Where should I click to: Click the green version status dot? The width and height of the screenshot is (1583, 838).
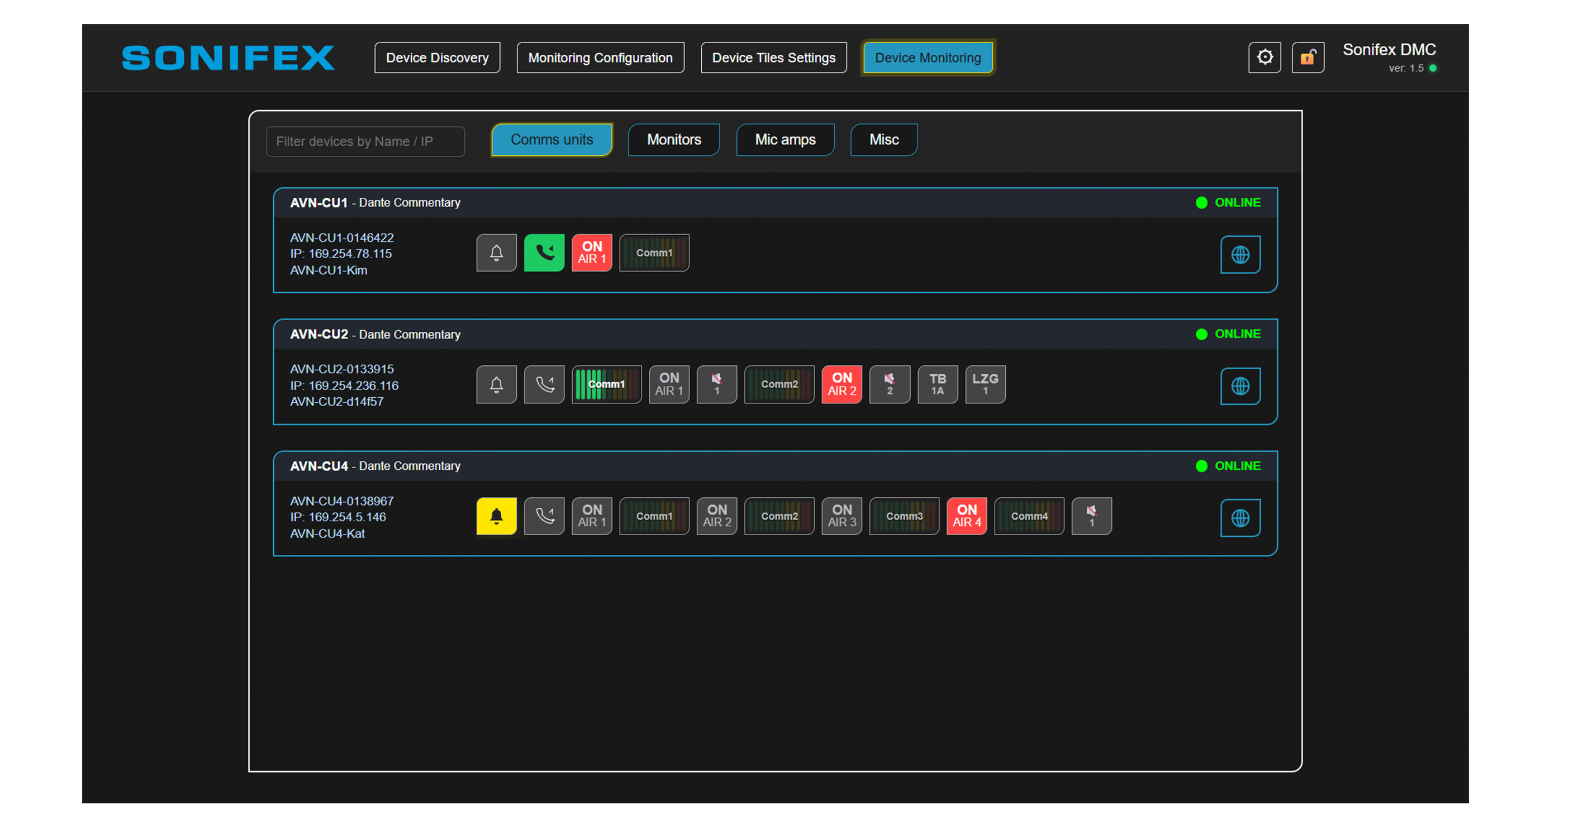coord(1433,68)
